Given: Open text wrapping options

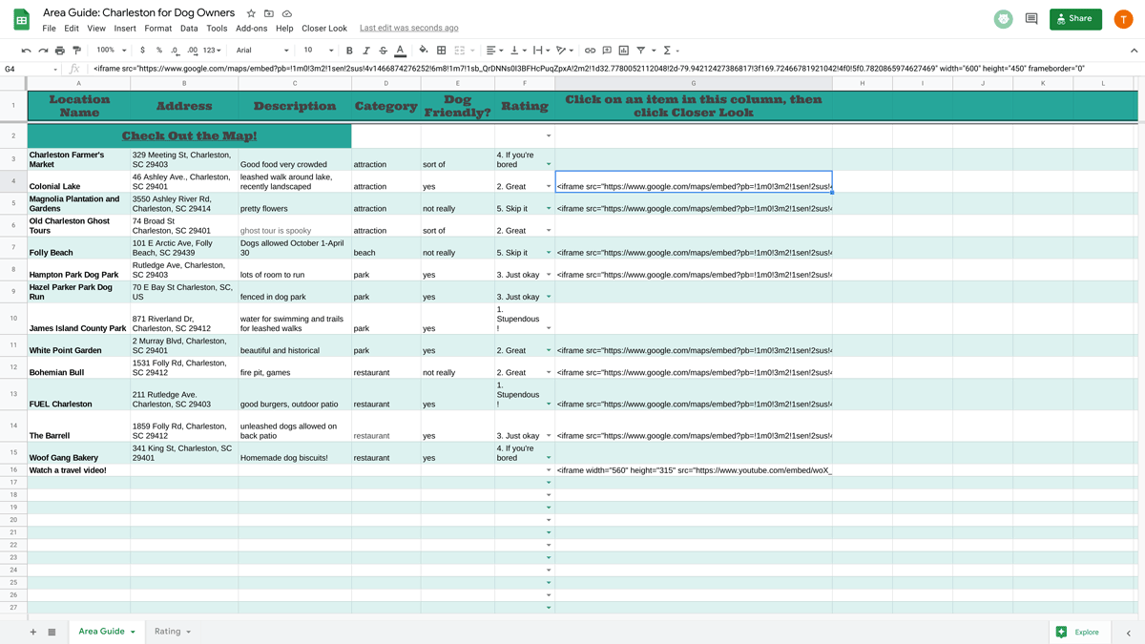Looking at the screenshot, I should coord(540,51).
